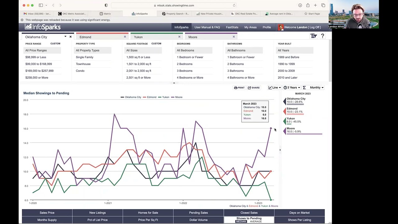This screenshot has height=224, width=398.
Task: Open the filter options funnel icon
Action: [x=314, y=36]
